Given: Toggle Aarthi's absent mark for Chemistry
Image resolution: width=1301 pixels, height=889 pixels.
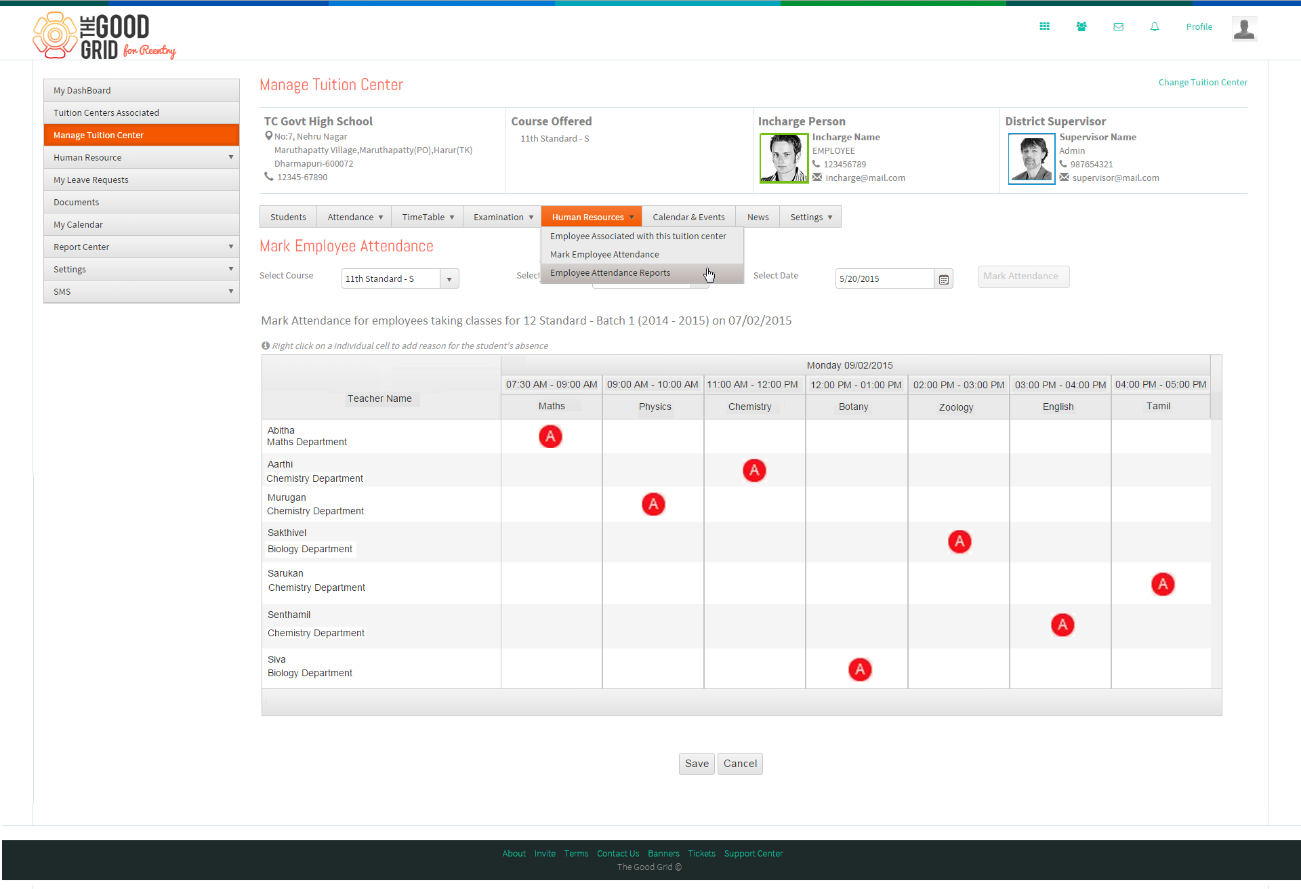Looking at the screenshot, I should pyautogui.click(x=754, y=470).
